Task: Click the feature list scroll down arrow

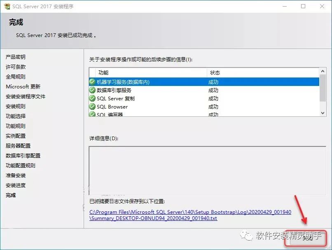Action: 323,113
